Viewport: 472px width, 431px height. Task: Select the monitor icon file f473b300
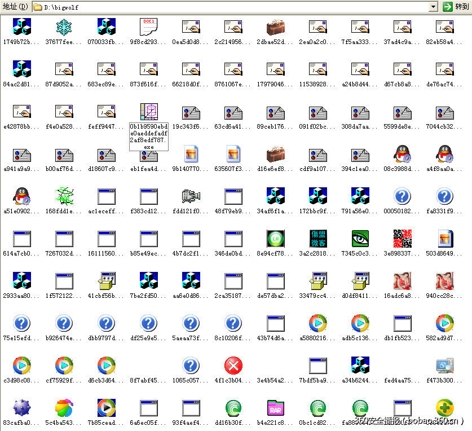[x=444, y=366]
